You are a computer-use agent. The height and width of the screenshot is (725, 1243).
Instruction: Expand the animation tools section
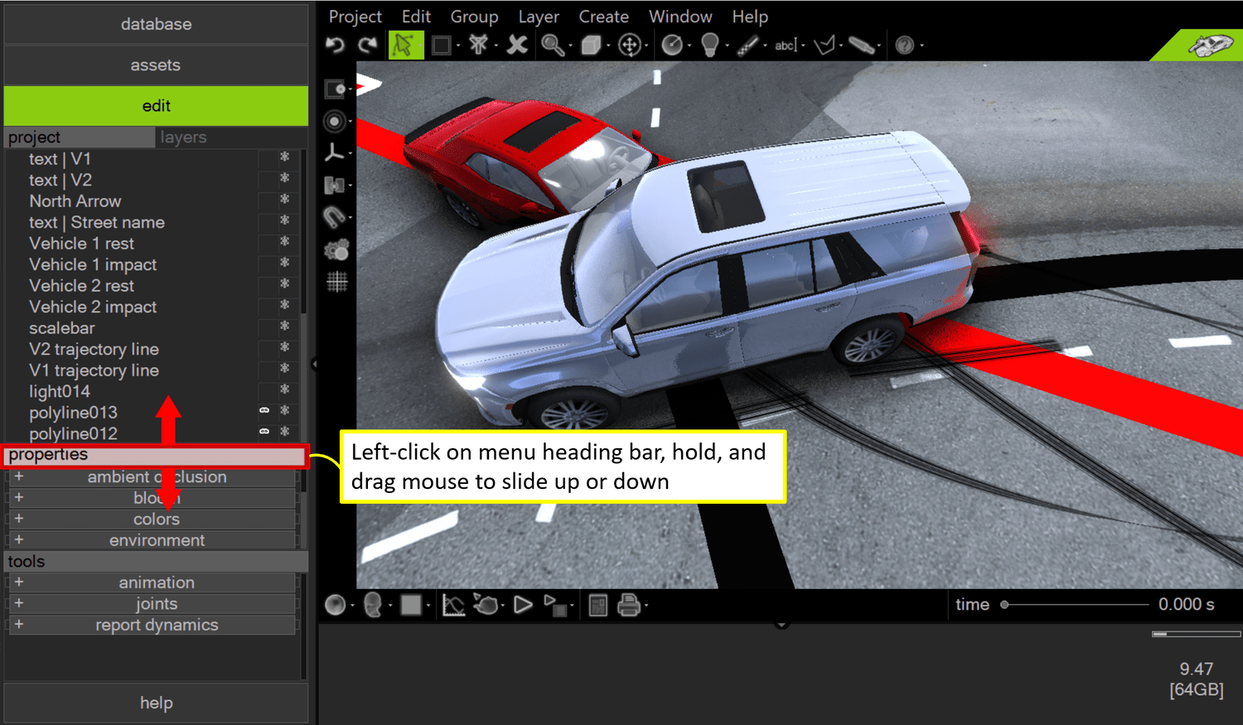18,582
